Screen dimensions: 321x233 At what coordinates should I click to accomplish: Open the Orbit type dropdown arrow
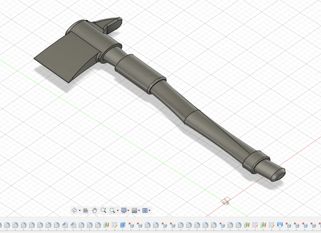pyautogui.click(x=80, y=211)
